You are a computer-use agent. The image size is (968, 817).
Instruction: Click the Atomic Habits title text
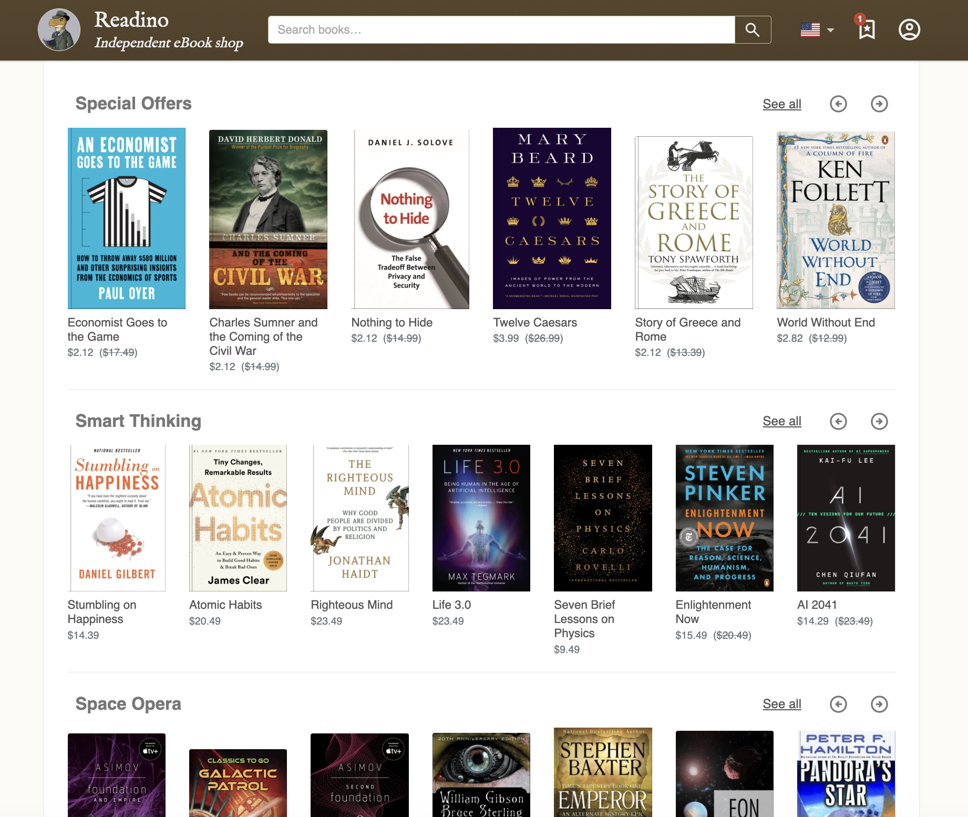click(225, 605)
